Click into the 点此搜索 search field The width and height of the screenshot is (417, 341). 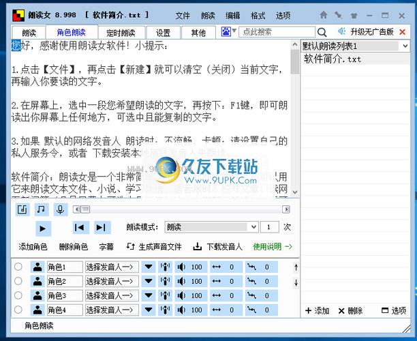click(x=276, y=32)
